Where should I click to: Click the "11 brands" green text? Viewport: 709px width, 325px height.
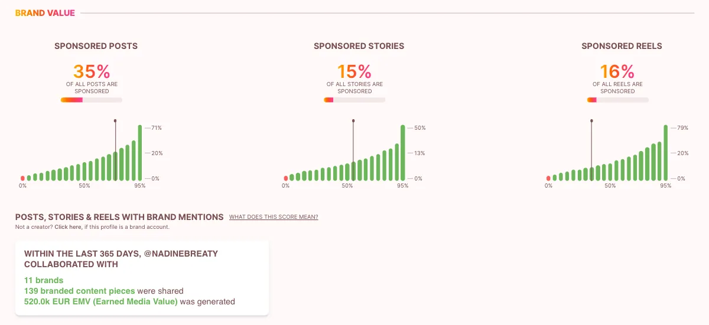point(44,280)
